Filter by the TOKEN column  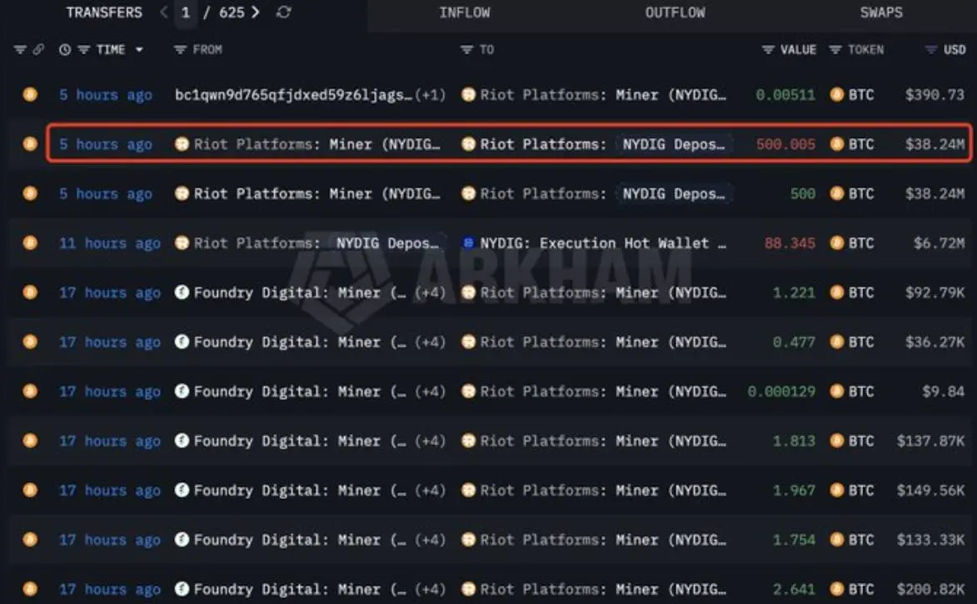tap(835, 49)
